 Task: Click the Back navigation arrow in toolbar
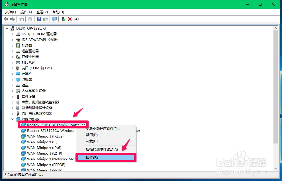point(6,19)
